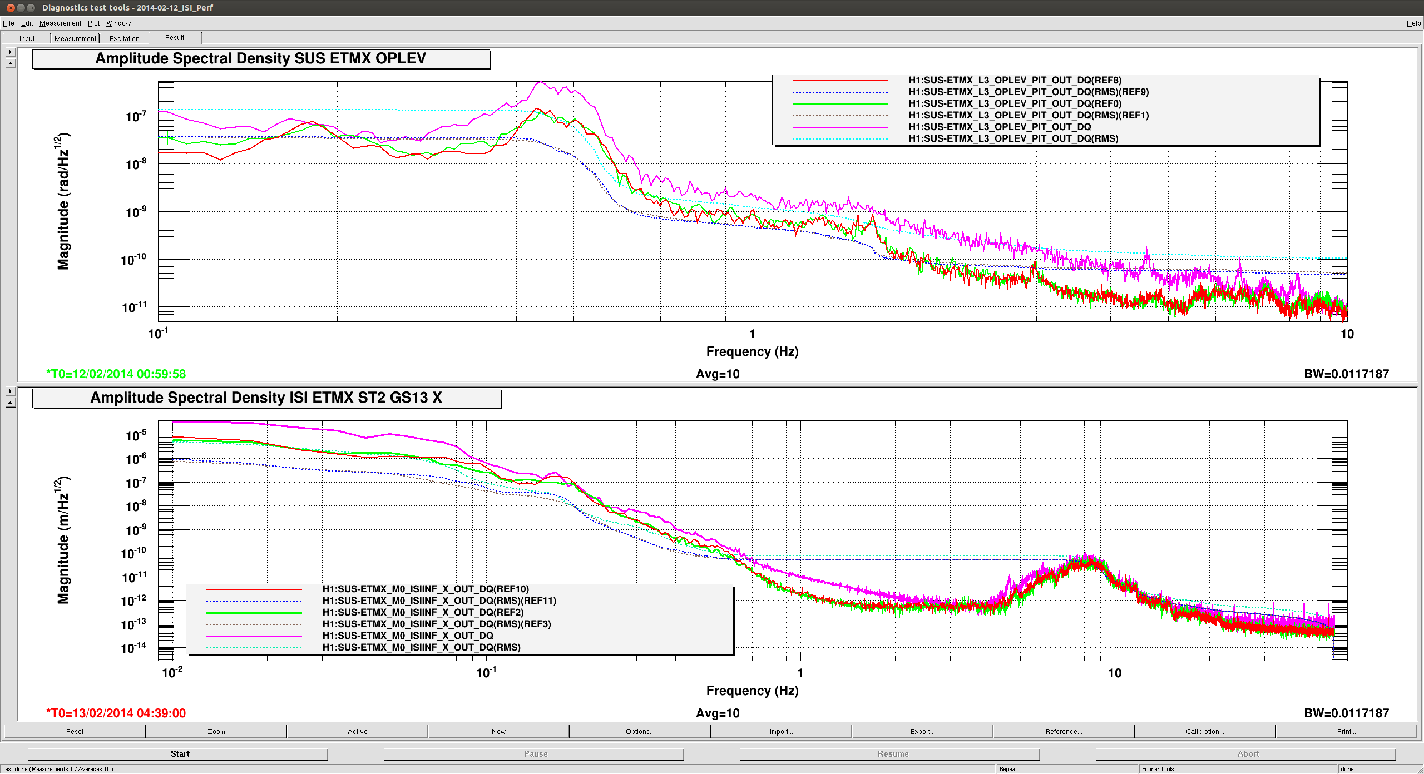Click the Active button

[x=357, y=731]
